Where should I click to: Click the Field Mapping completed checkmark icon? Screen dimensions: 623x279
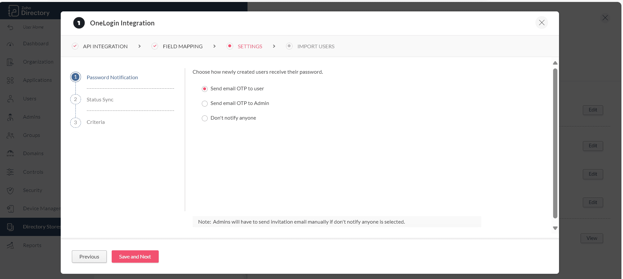pos(155,46)
